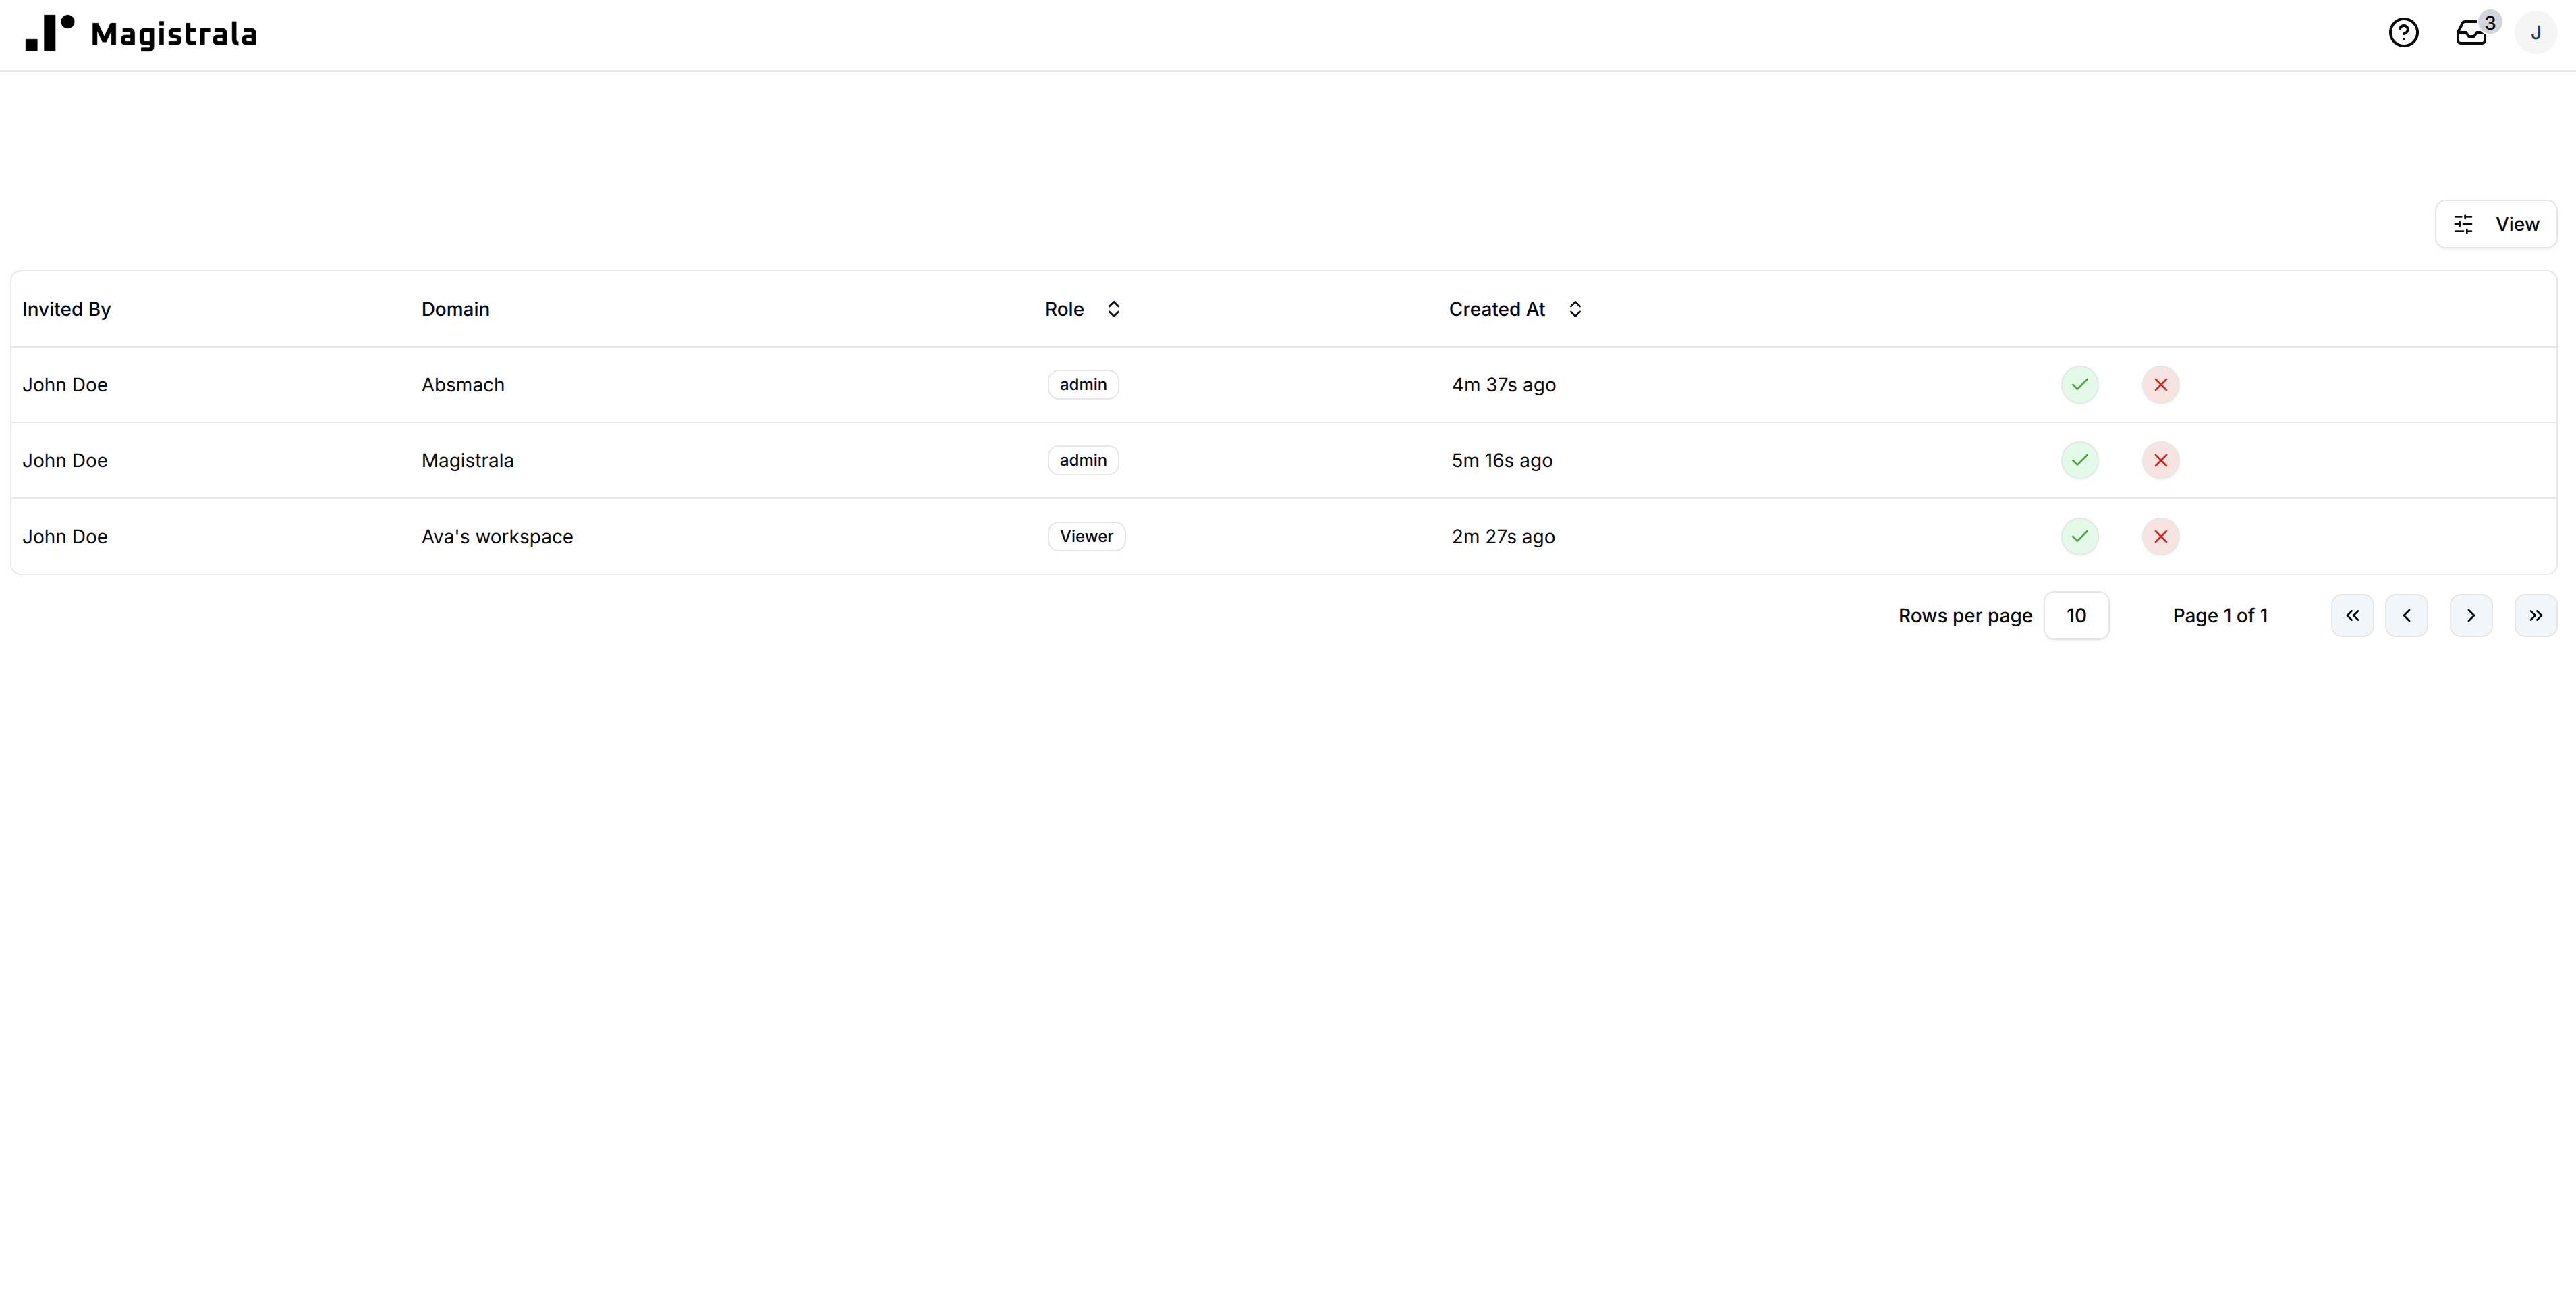
Task: Accept the Magistrala domain invitation
Action: (x=2079, y=460)
